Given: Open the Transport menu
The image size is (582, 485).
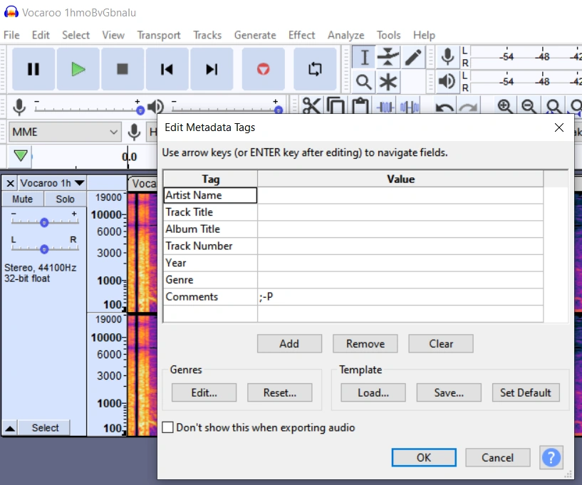Looking at the screenshot, I should [x=158, y=35].
